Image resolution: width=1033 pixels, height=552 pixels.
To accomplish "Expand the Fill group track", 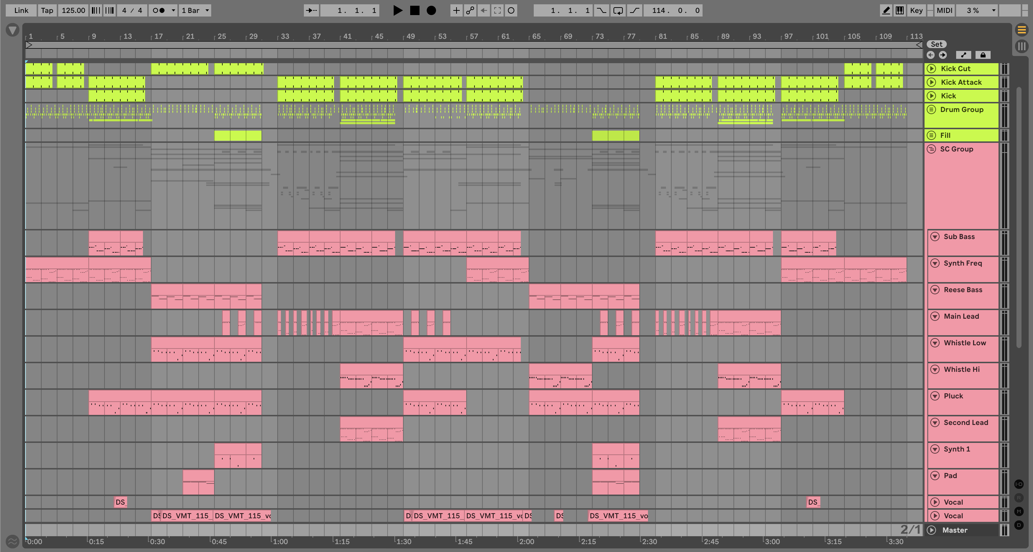I will click(932, 135).
